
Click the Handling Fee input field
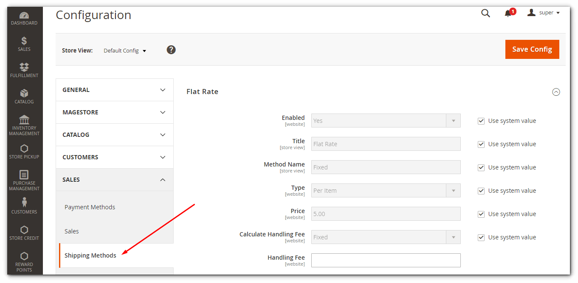click(x=386, y=260)
